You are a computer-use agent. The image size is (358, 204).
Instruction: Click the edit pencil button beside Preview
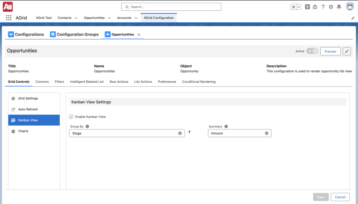pos(347,51)
